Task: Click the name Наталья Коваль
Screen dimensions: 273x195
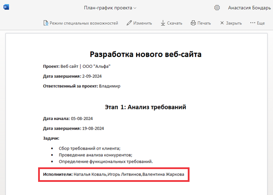Action: [x=90, y=174]
